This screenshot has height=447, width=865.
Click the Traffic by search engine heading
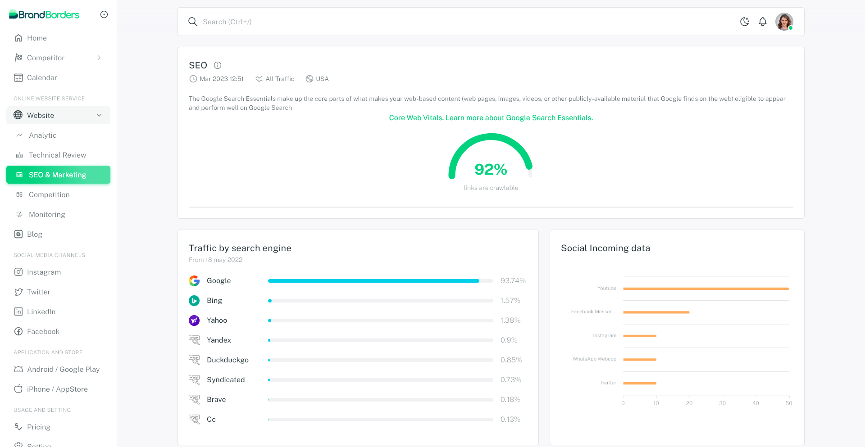click(240, 248)
